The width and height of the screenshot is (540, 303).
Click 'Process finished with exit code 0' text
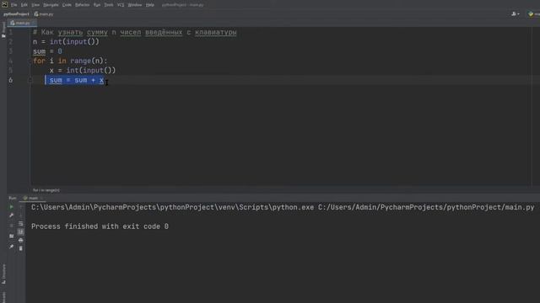[x=100, y=226]
